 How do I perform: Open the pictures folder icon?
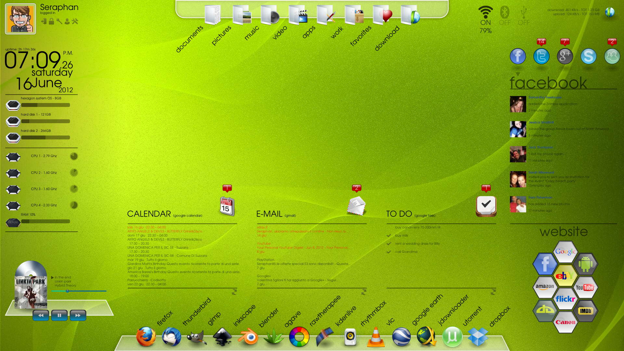(242, 15)
